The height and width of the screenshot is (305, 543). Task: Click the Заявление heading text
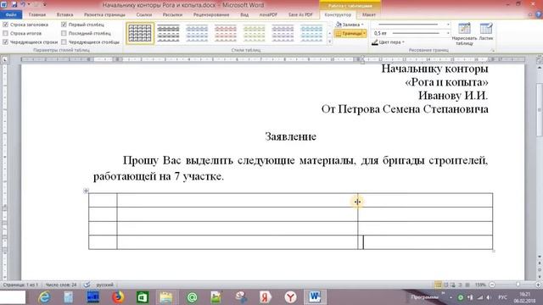point(290,136)
